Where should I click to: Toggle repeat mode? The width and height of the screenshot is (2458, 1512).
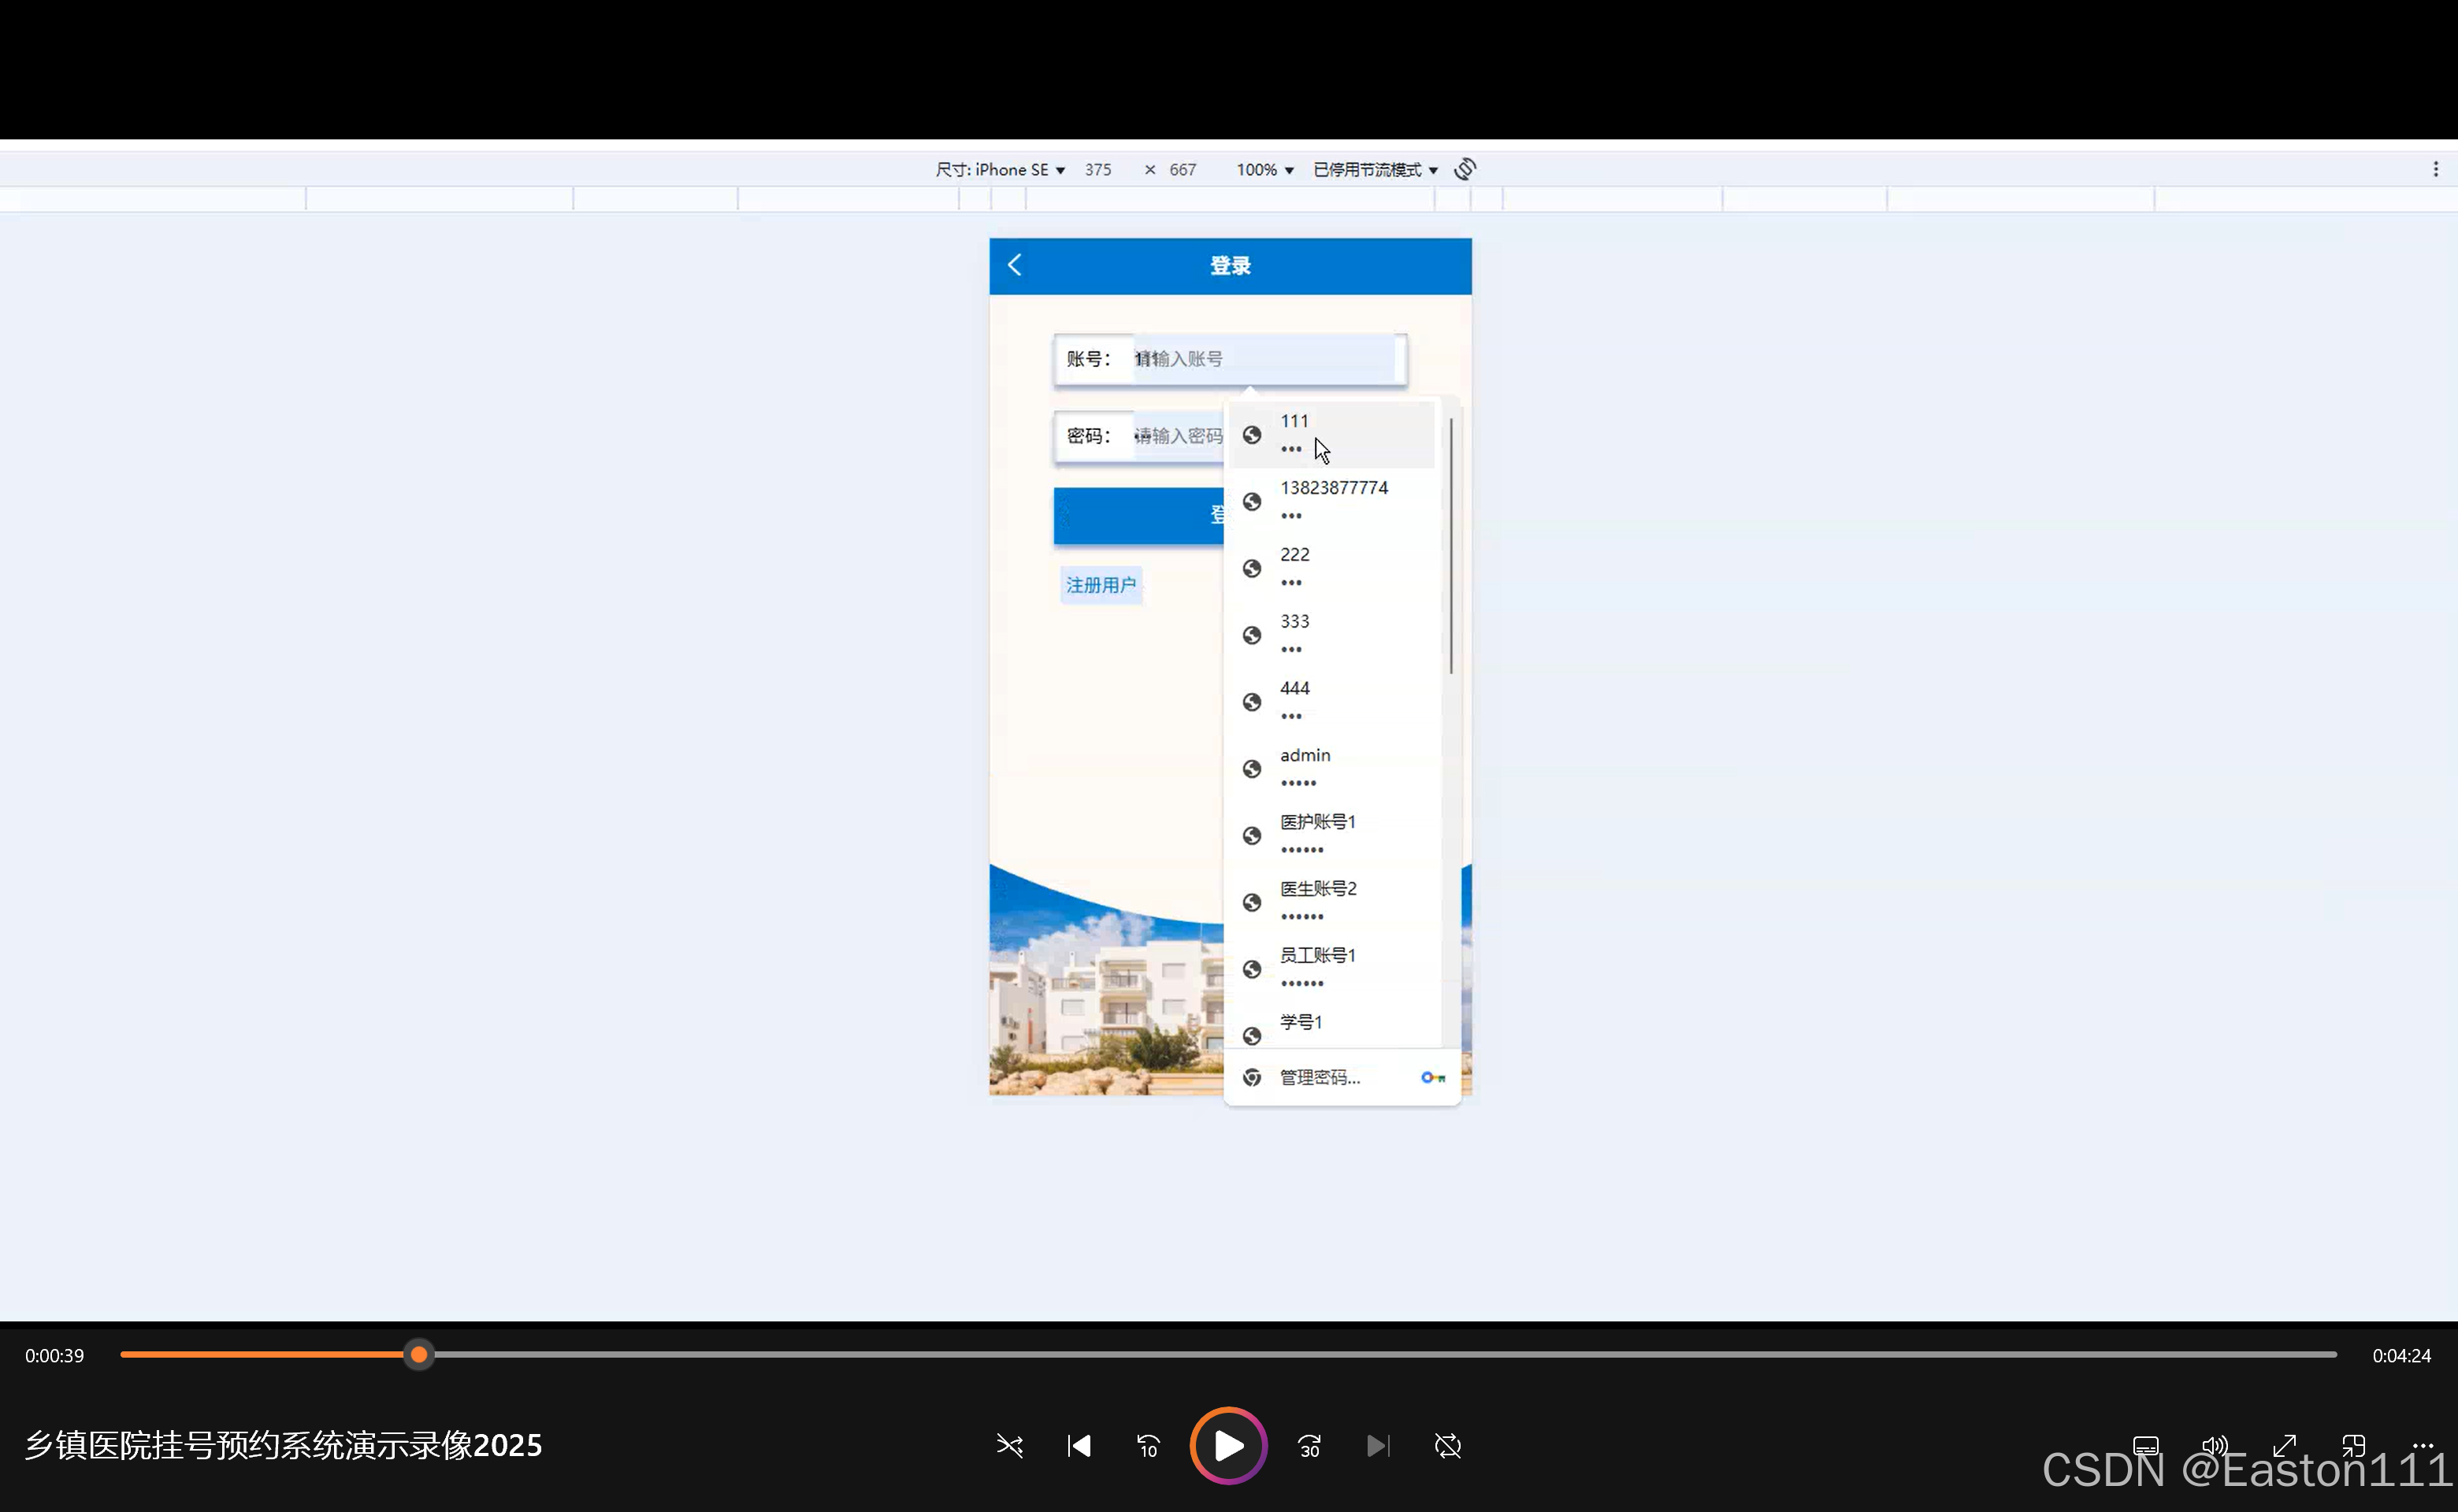[1447, 1446]
